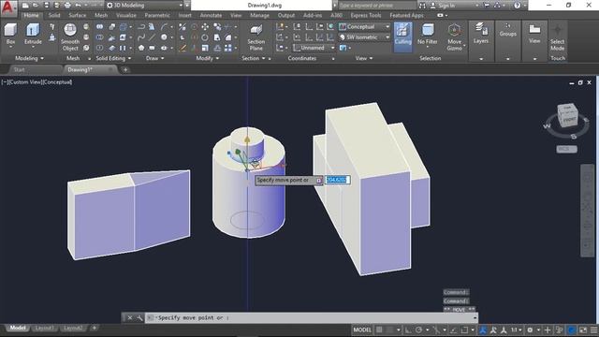Click the Save icon in quick access toolbar
The image size is (599, 337).
[46, 6]
